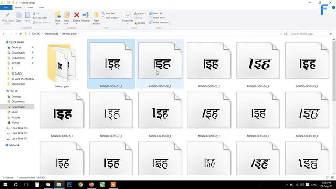Go up one folder level
The image size is (336, 189).
coord(20,34)
